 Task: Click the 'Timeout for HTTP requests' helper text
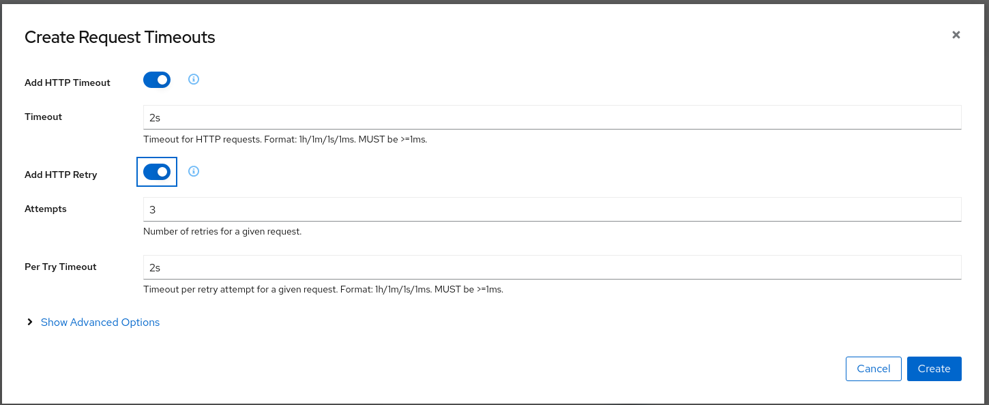285,139
